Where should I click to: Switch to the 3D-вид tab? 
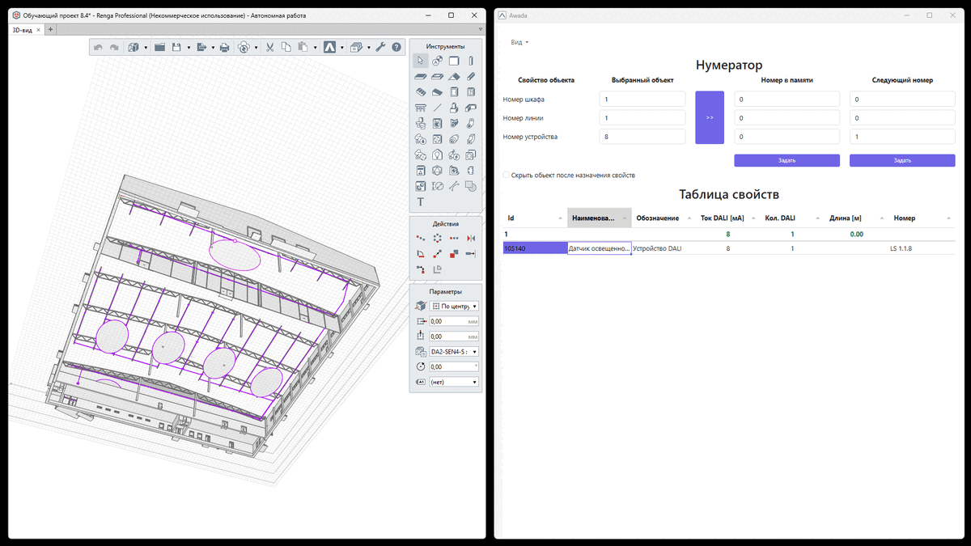21,30
